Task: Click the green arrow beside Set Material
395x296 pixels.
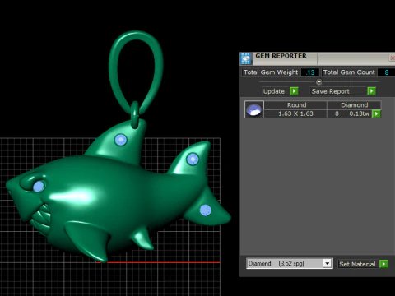Action: coord(383,264)
